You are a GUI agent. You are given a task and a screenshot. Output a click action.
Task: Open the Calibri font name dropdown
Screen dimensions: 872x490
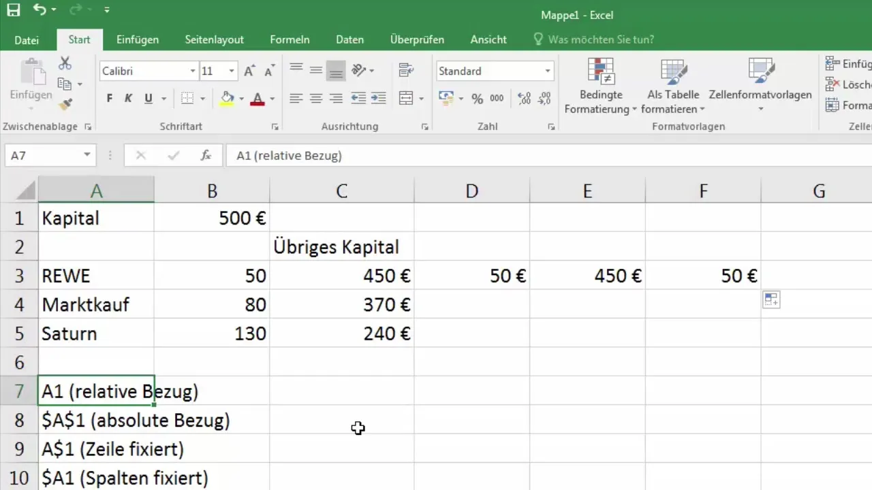193,71
